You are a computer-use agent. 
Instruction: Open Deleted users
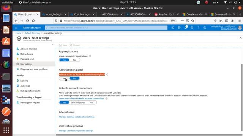pyautogui.click(x=27, y=54)
